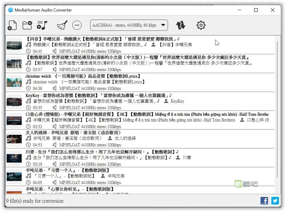Clear the list with the broom icon
The image size is (286, 212).
coord(62,25)
